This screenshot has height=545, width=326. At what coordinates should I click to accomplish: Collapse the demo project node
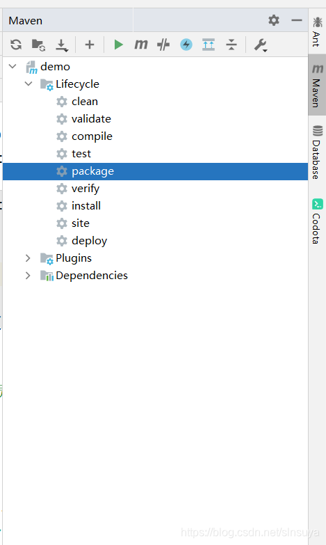tap(13, 66)
